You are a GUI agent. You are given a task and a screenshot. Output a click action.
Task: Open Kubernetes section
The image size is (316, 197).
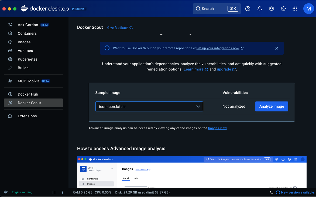coord(33,59)
